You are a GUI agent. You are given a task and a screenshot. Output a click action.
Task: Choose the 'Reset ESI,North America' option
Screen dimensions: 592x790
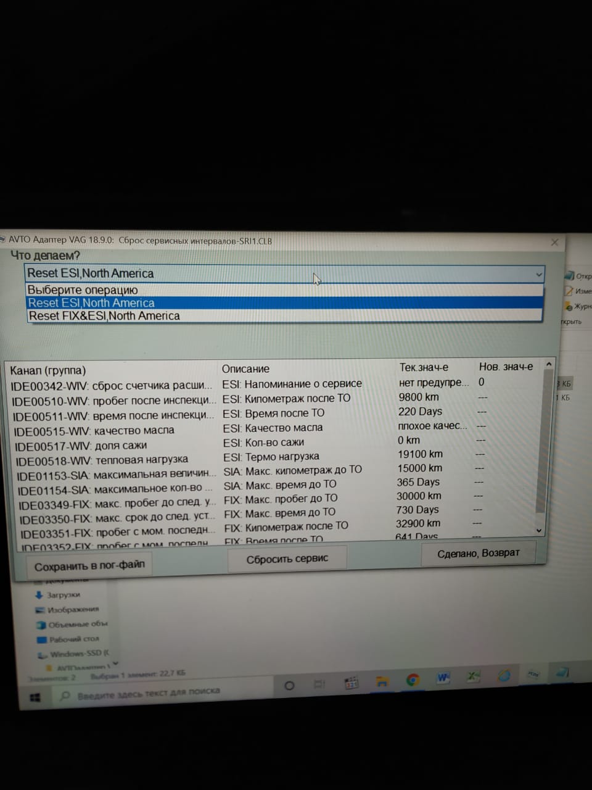(x=91, y=303)
